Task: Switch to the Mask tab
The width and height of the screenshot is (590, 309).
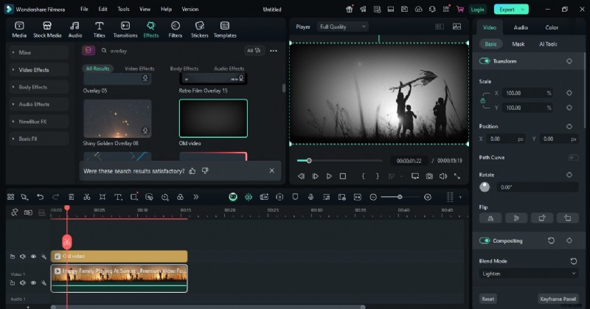Action: (518, 44)
